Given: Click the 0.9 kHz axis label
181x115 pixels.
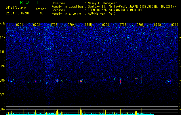Looking at the screenshot, I should tap(2, 66).
